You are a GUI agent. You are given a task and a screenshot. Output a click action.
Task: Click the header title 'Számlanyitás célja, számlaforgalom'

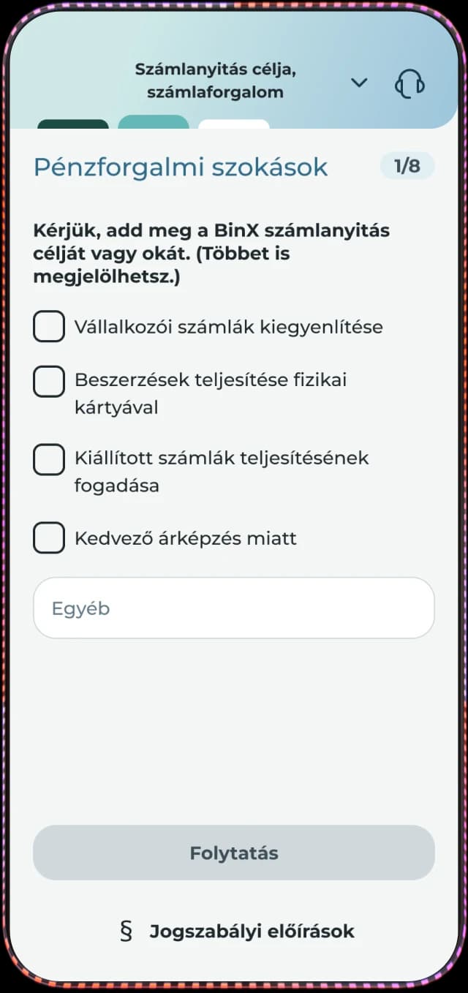pyautogui.click(x=215, y=81)
